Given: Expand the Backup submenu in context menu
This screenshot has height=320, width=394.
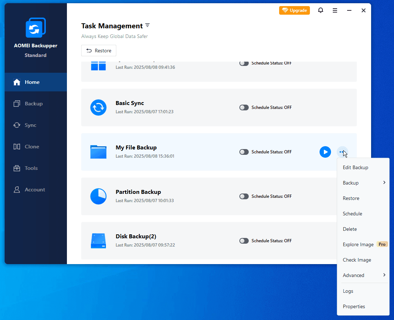Looking at the screenshot, I should pyautogui.click(x=363, y=183).
